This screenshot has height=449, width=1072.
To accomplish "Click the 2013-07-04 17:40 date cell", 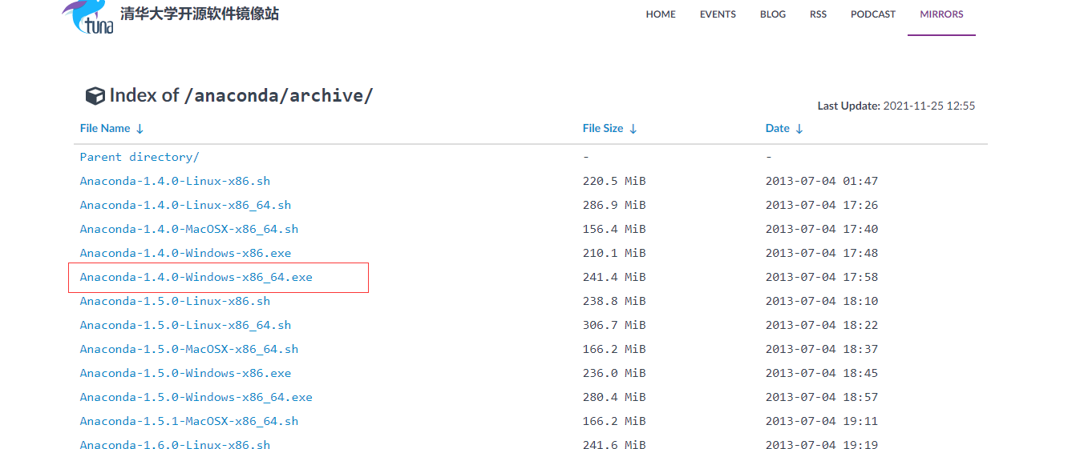I will [822, 229].
